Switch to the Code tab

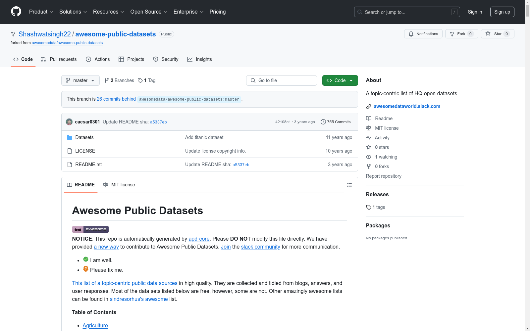click(x=23, y=59)
